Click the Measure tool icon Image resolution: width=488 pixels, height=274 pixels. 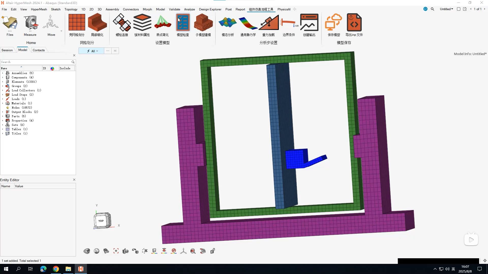click(x=30, y=23)
